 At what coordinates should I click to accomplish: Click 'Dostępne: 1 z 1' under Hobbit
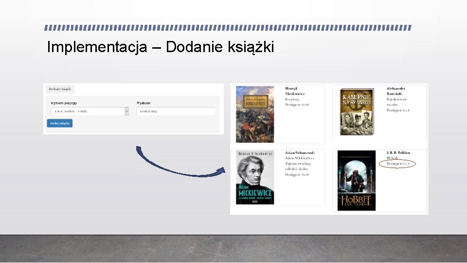[398, 164]
